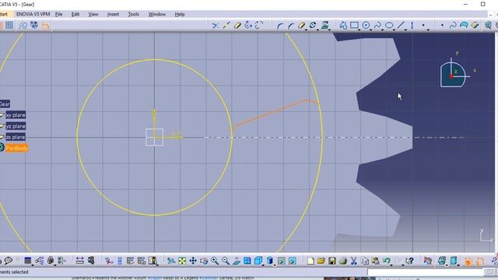Open the Circle tool dropdown arrow
The image size is (498, 280).
pyautogui.click(x=370, y=30)
